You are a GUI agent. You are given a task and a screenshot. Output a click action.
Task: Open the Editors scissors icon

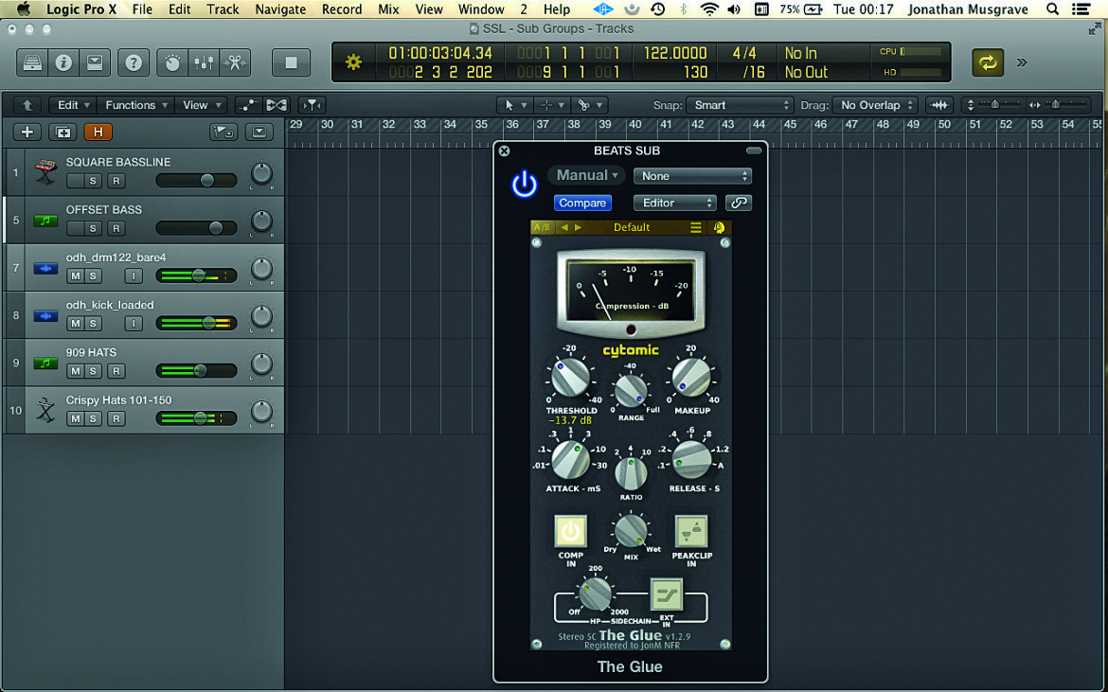[x=235, y=62]
